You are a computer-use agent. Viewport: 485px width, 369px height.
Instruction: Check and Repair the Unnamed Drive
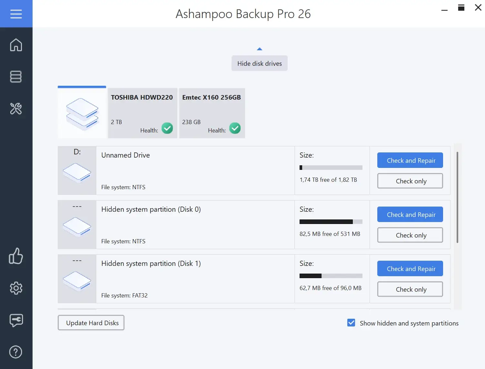(x=410, y=160)
